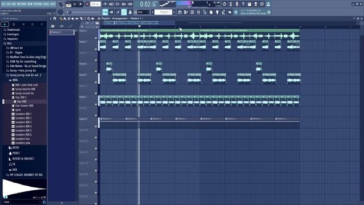The width and height of the screenshot is (364, 205).
Task: Toggle mute dot on Track 9
Action: pyautogui.click(x=96, y=126)
